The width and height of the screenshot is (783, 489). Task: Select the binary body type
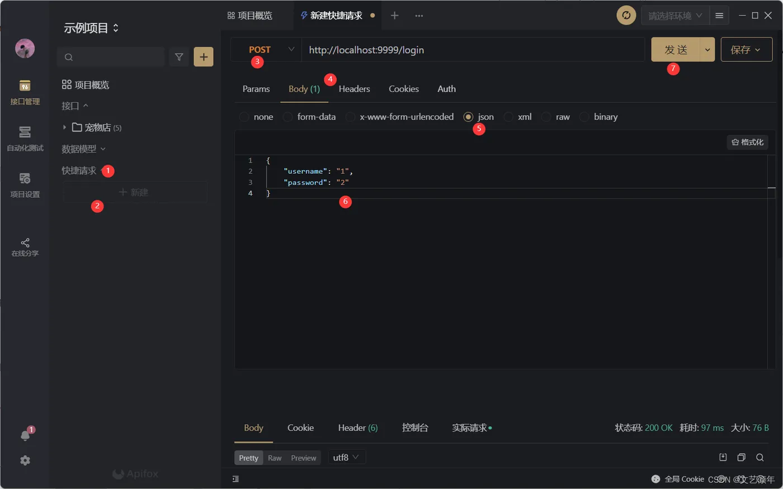(x=599, y=117)
